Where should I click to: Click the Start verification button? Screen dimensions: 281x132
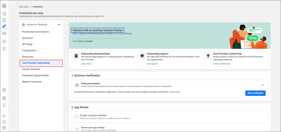click(255, 93)
